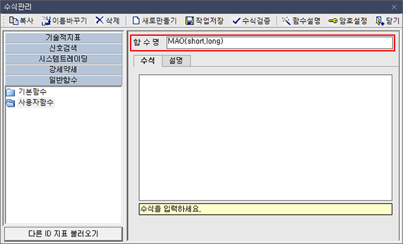
Task: Switch to the 설명 tab
Action: click(176, 61)
